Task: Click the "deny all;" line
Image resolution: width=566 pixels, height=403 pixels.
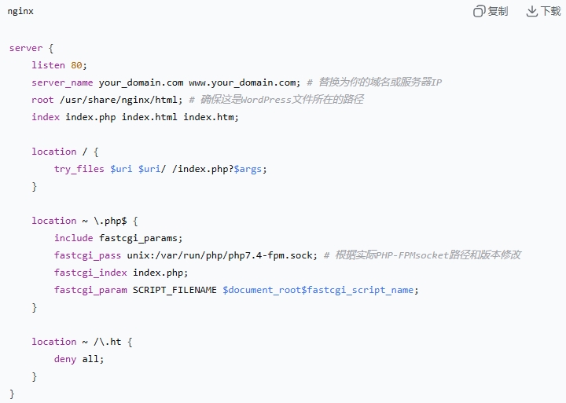Action: pyautogui.click(x=79, y=359)
